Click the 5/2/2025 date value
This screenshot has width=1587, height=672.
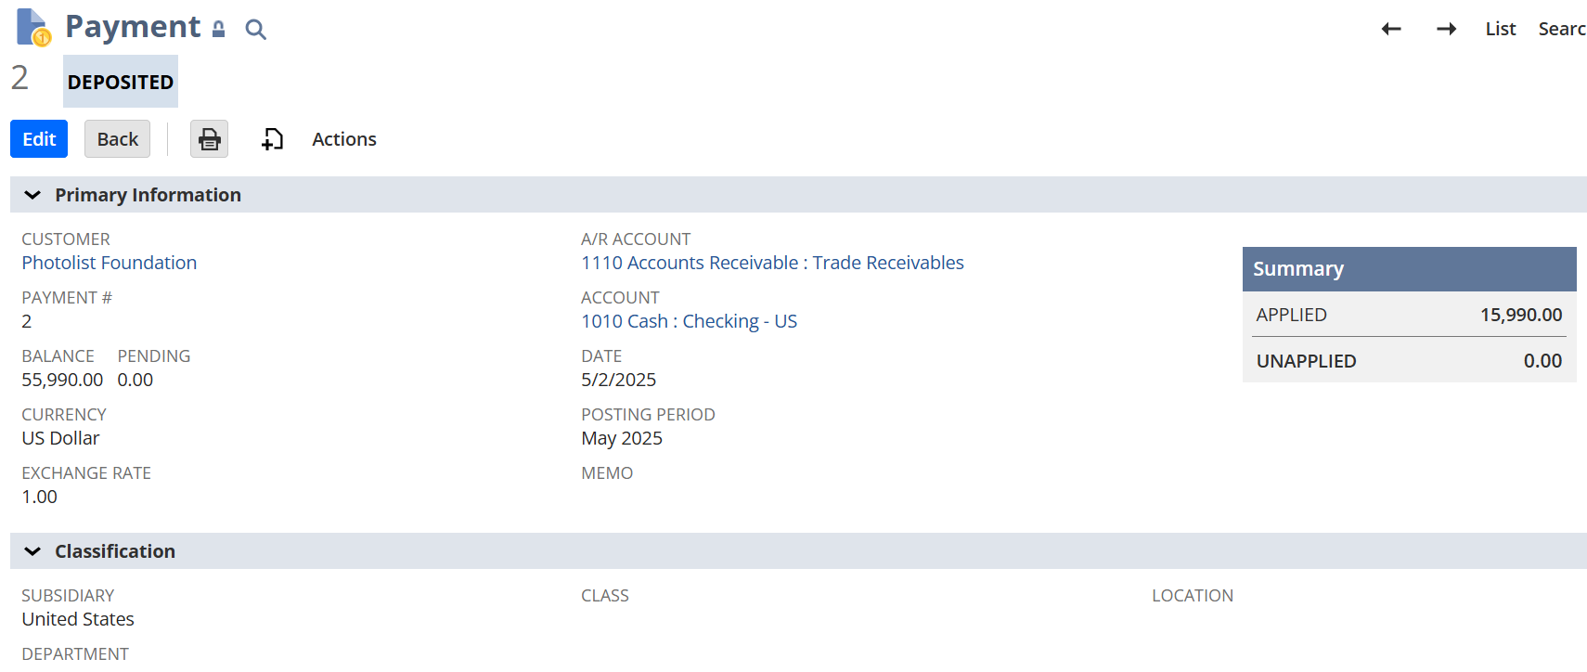tap(618, 380)
